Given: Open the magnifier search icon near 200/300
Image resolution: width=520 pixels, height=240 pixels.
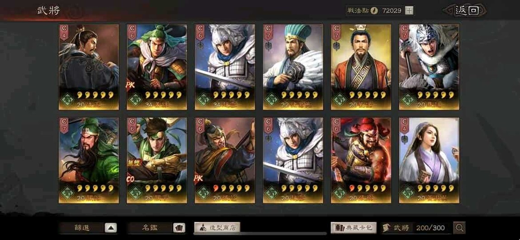Looking at the screenshot, I should [x=459, y=228].
